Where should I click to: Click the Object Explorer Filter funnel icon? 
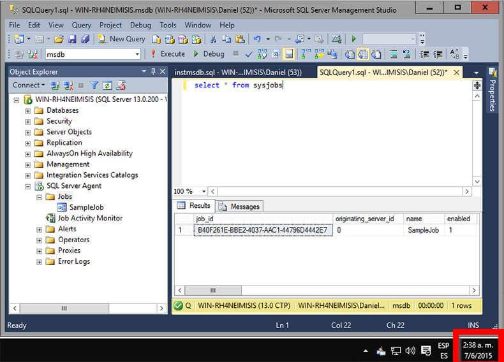point(94,85)
